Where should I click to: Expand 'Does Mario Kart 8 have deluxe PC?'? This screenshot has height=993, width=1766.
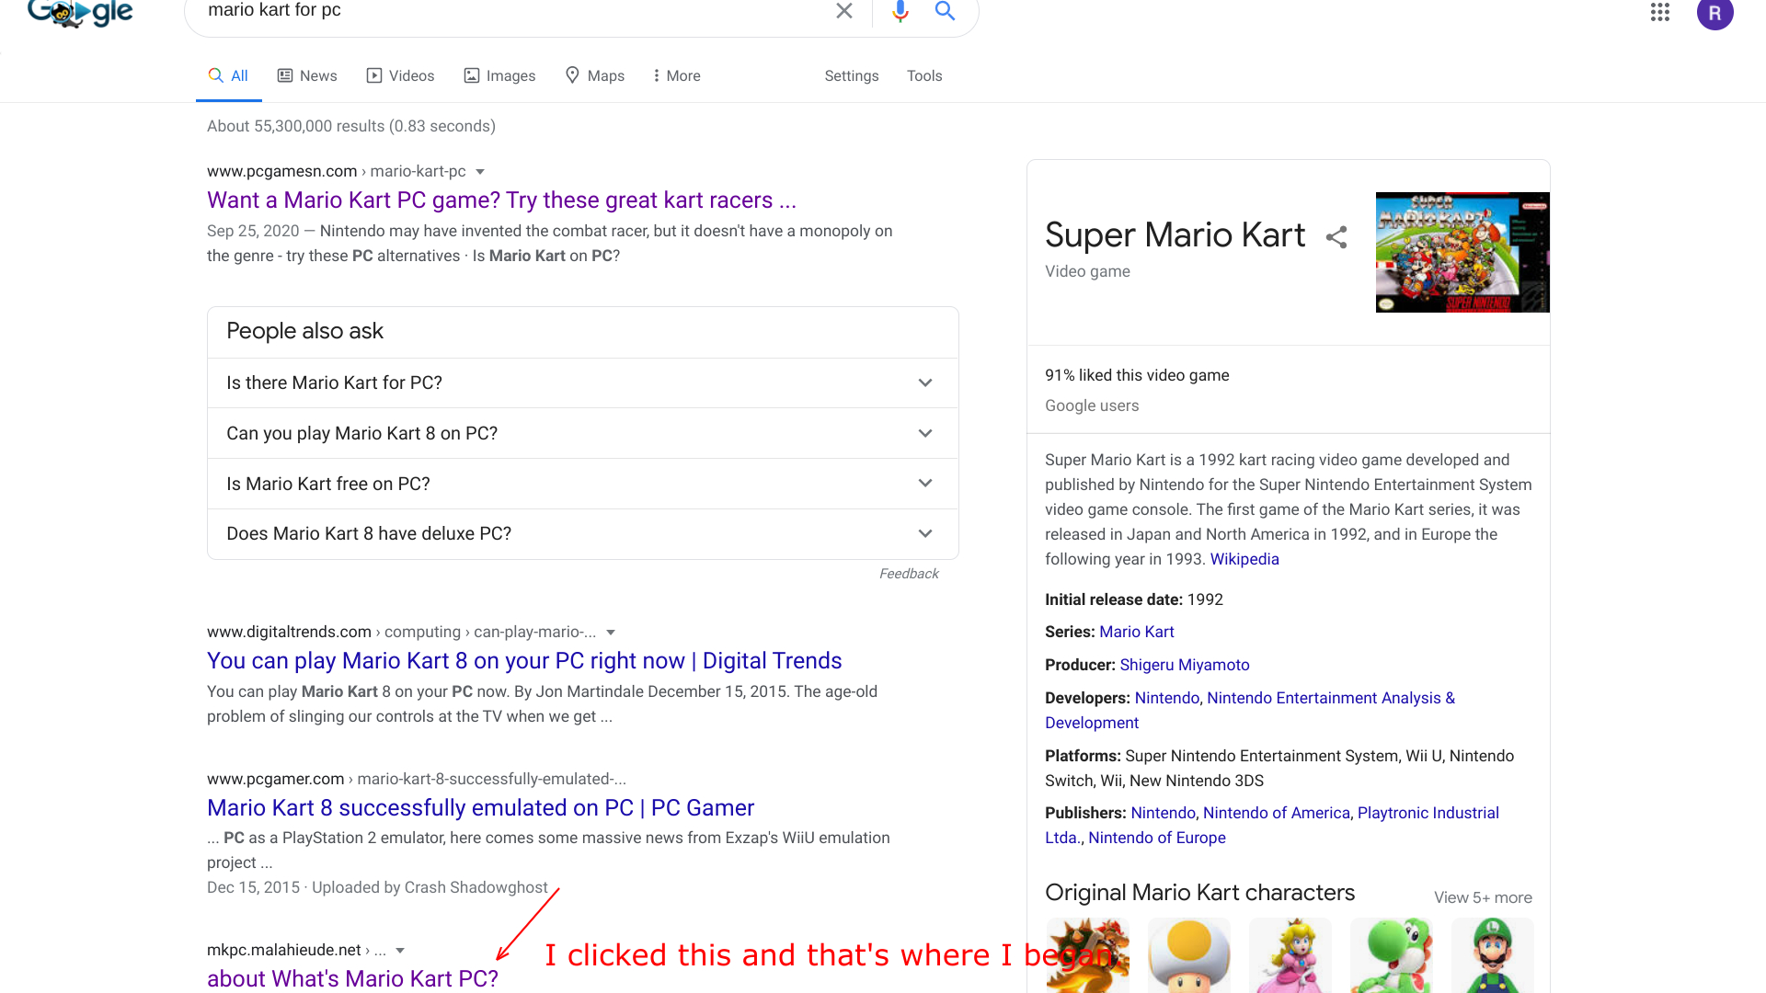(x=583, y=533)
